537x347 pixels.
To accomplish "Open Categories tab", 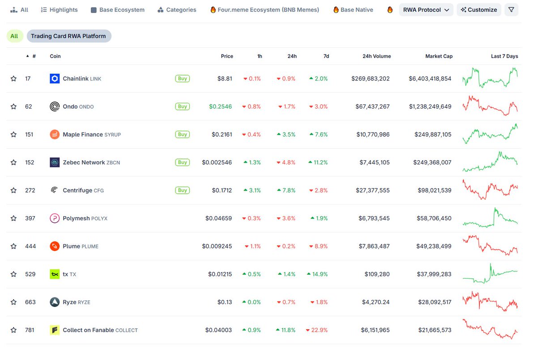I will 177,10.
